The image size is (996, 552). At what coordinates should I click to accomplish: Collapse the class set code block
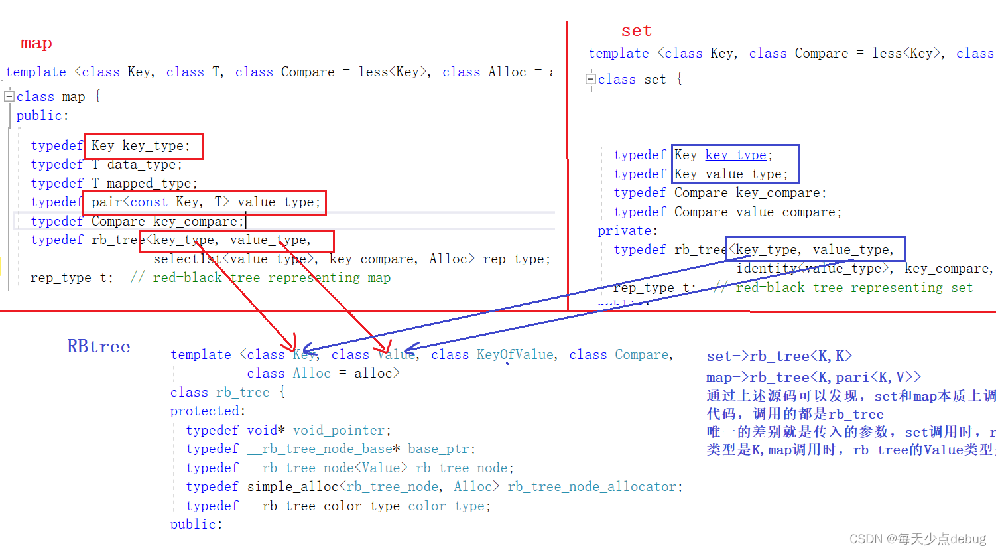pos(591,80)
